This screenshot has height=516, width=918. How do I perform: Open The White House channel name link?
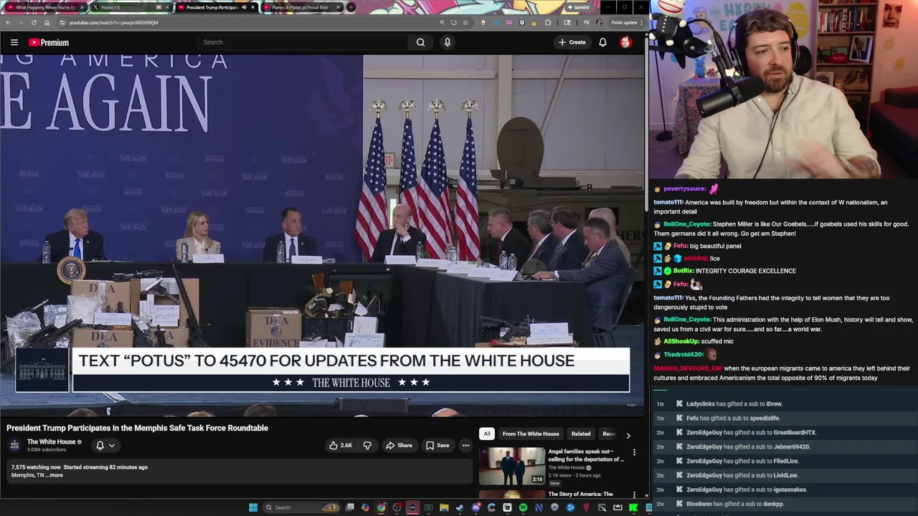pyautogui.click(x=51, y=442)
